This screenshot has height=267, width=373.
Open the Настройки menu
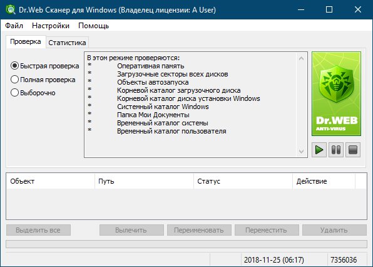point(51,26)
